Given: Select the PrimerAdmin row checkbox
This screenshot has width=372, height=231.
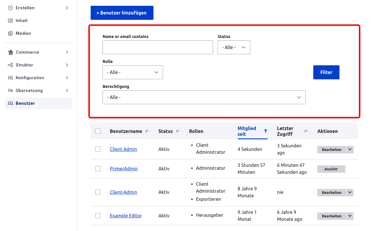Looking at the screenshot, I should [x=98, y=169].
